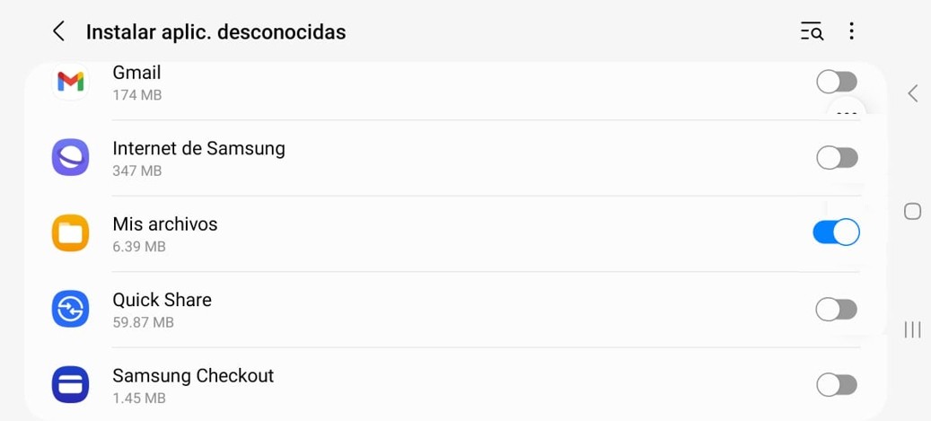Click the Mis archivos folder icon
931x421 pixels.
click(x=70, y=232)
